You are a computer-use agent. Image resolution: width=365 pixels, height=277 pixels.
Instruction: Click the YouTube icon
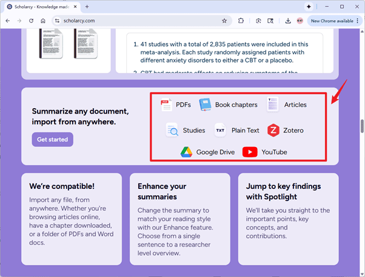pyautogui.click(x=250, y=152)
